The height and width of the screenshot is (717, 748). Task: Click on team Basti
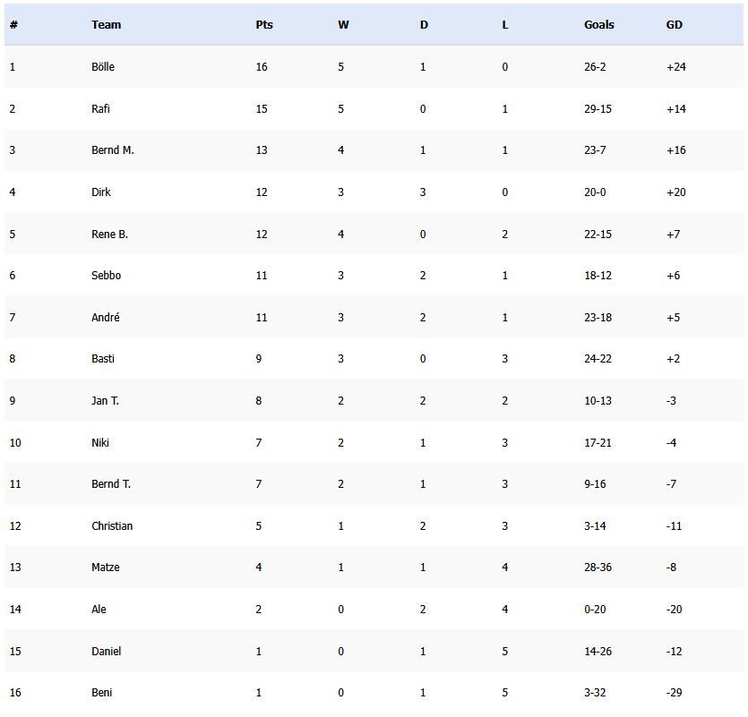(x=103, y=359)
